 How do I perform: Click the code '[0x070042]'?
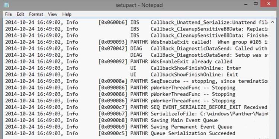[113, 49]
